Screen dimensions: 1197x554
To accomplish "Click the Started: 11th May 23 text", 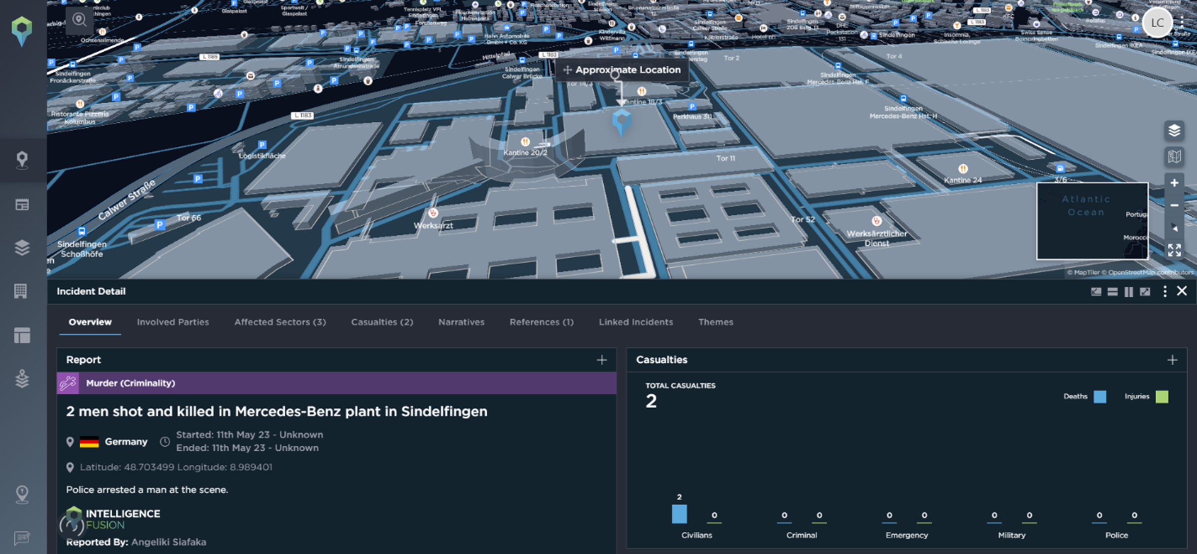I will pyautogui.click(x=250, y=435).
